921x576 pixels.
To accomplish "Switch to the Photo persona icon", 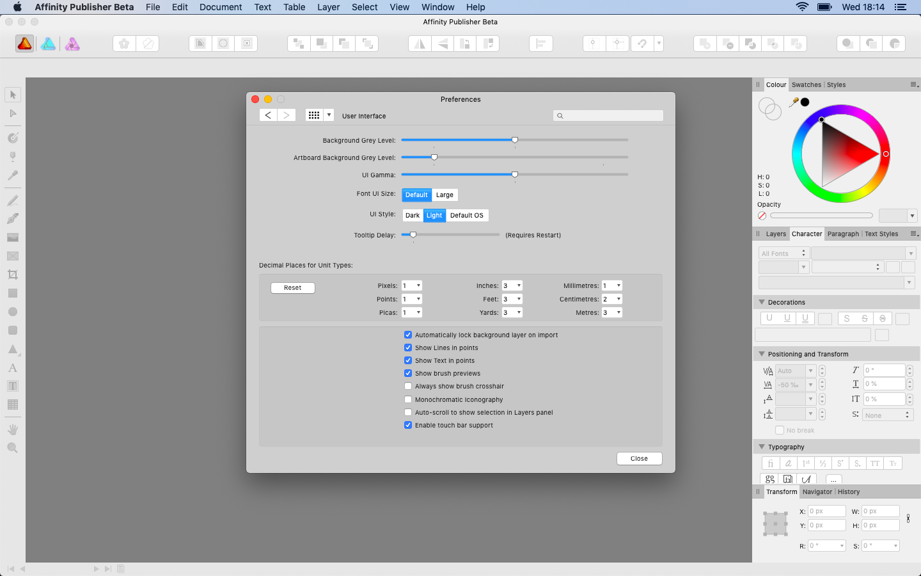I will coord(72,44).
